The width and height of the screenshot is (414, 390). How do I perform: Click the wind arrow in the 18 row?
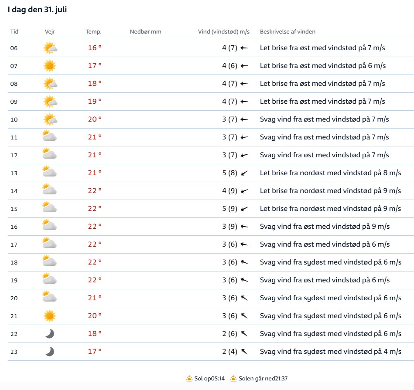(244, 262)
